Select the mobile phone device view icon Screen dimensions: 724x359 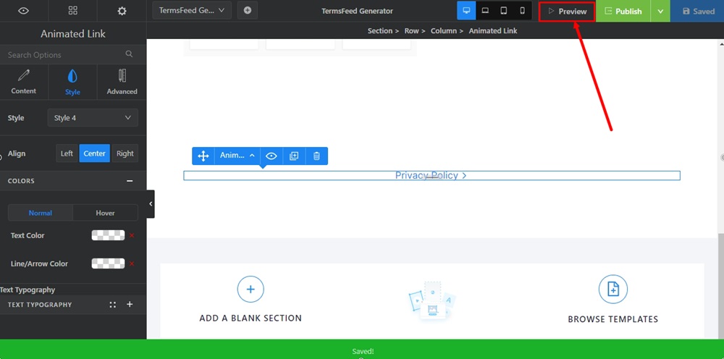coord(522,11)
